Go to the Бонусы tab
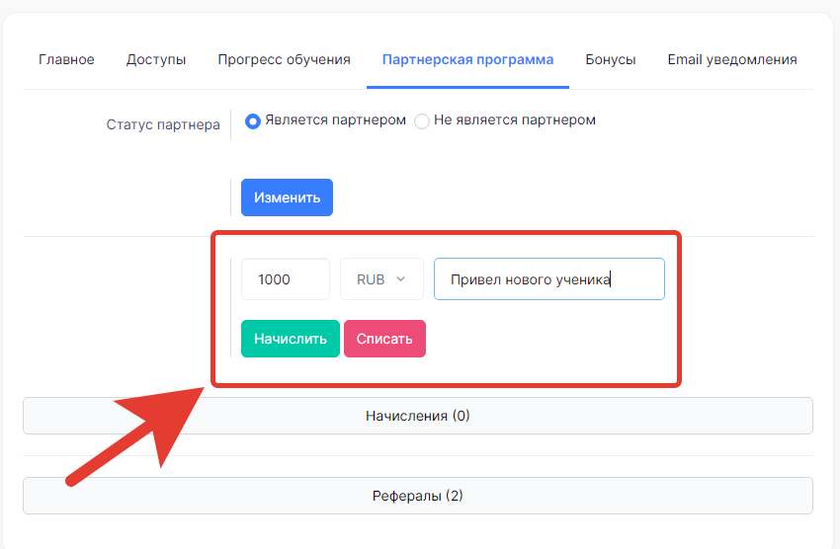This screenshot has height=549, width=840. [x=610, y=59]
